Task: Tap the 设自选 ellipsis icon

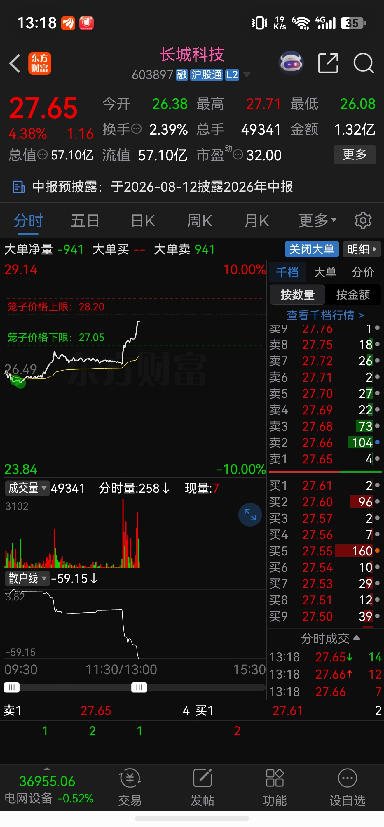Action: tap(348, 779)
